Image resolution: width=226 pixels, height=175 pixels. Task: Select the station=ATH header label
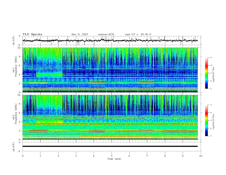[106, 34]
